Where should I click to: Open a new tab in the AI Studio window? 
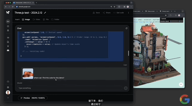click(x=36, y=3)
